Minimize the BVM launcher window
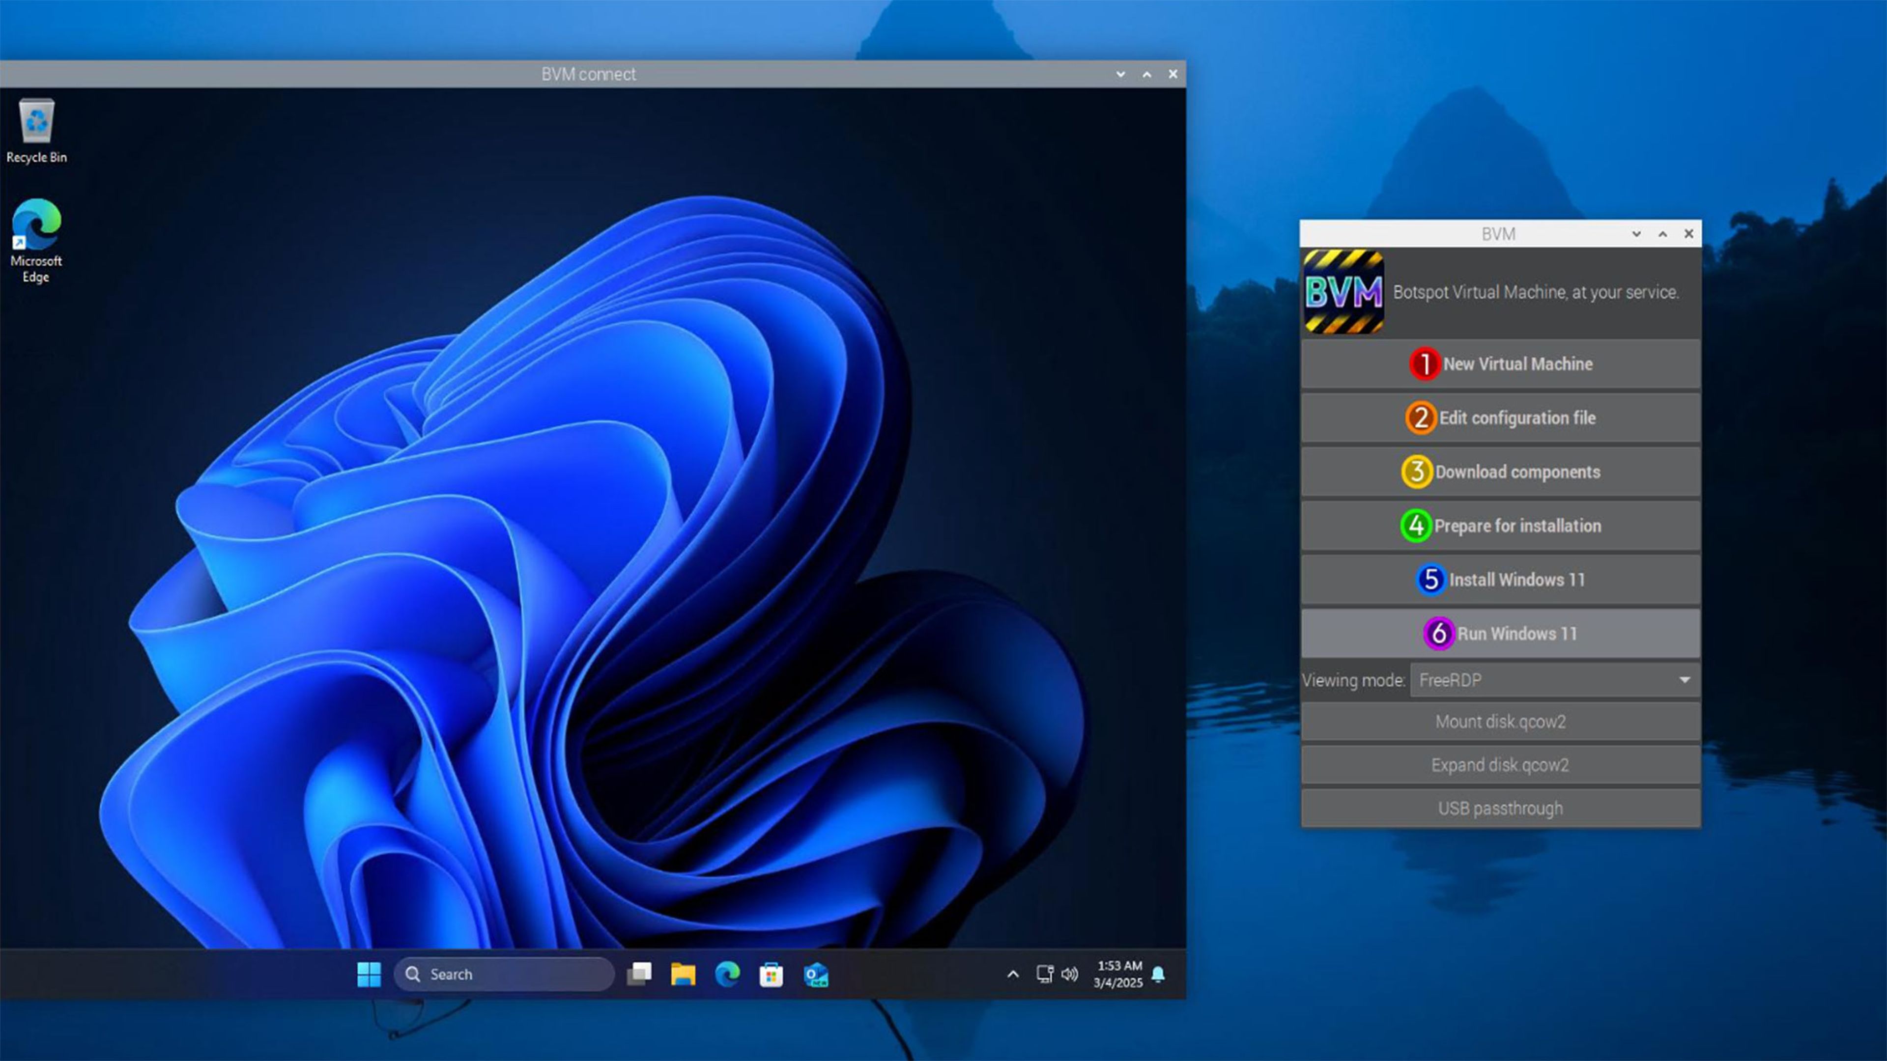This screenshot has width=1887, height=1061. click(1636, 234)
